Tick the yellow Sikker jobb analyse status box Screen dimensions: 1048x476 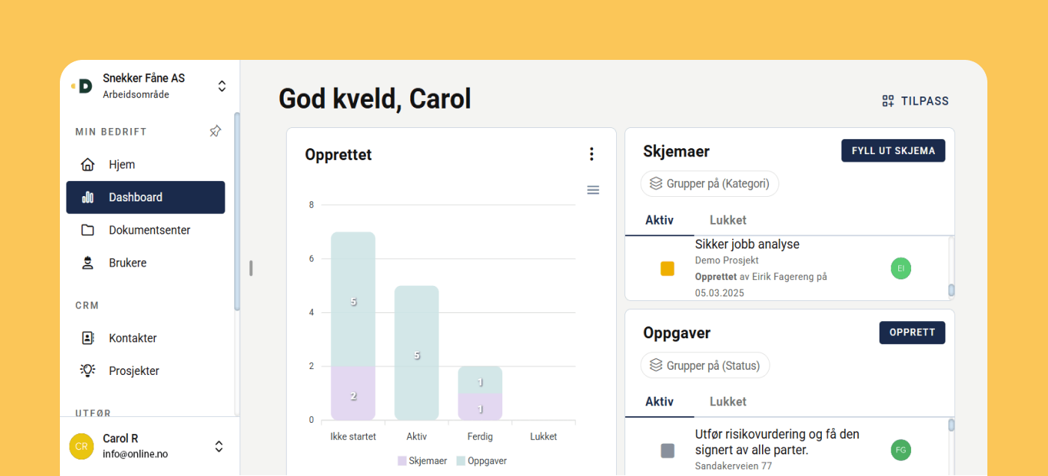click(x=668, y=269)
